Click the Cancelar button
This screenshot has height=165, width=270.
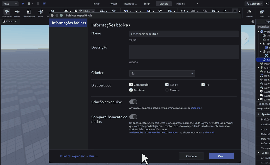tap(191, 156)
